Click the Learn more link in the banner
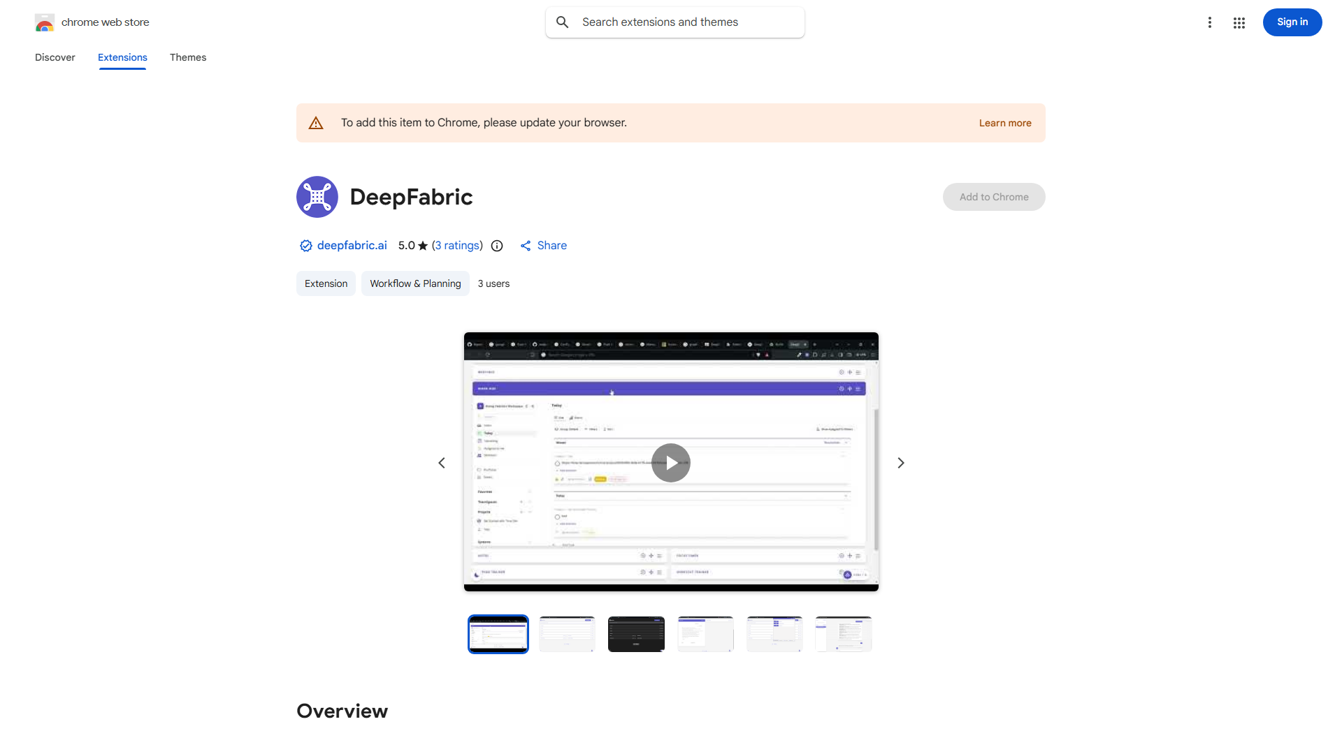1342x754 pixels. pyautogui.click(x=1004, y=122)
